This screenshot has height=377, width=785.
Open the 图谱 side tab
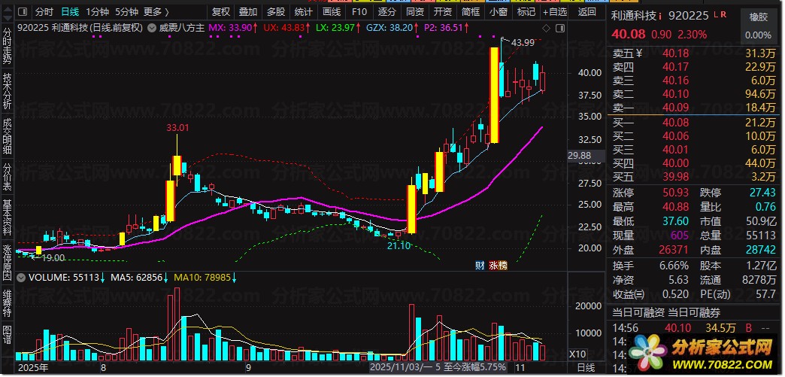coord(7,336)
